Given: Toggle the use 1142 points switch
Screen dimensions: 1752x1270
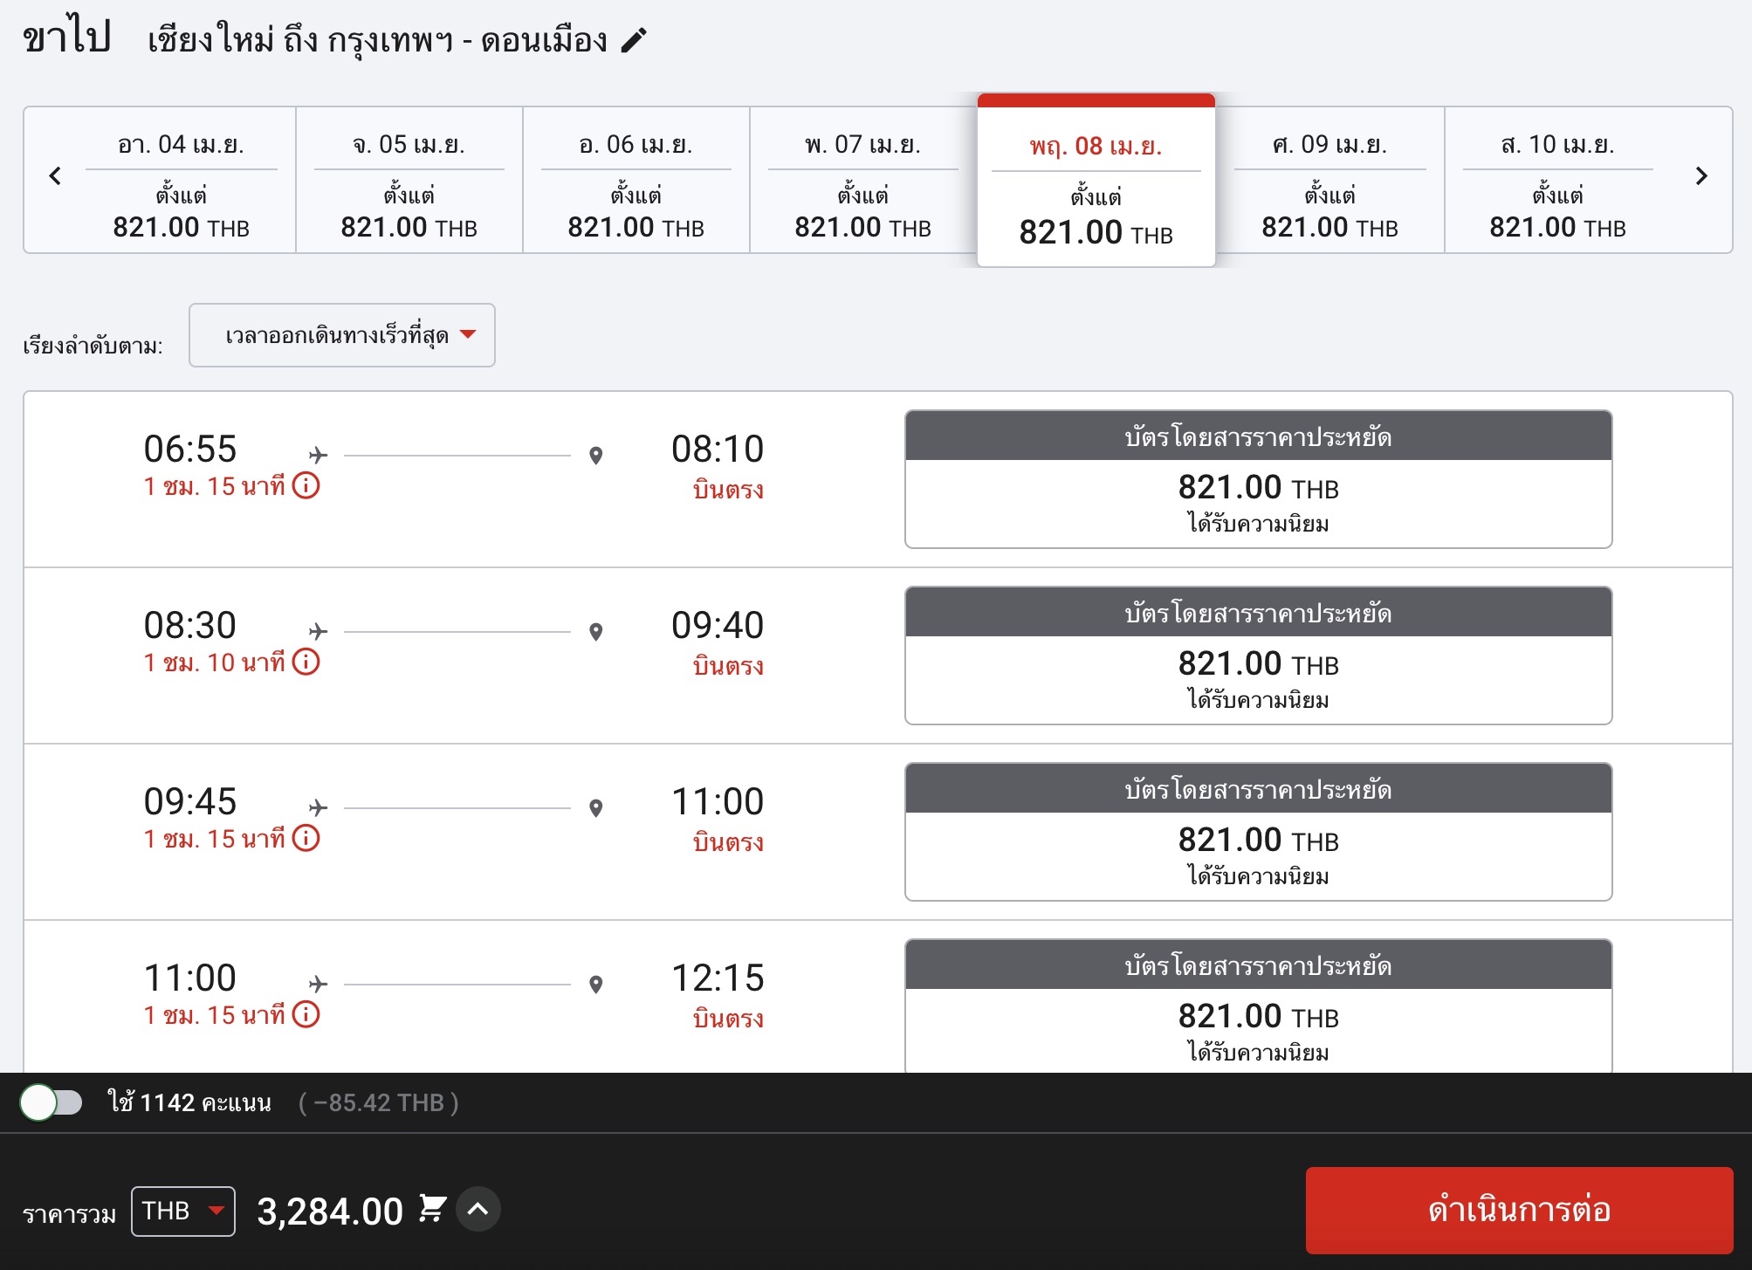Looking at the screenshot, I should click(x=51, y=1102).
